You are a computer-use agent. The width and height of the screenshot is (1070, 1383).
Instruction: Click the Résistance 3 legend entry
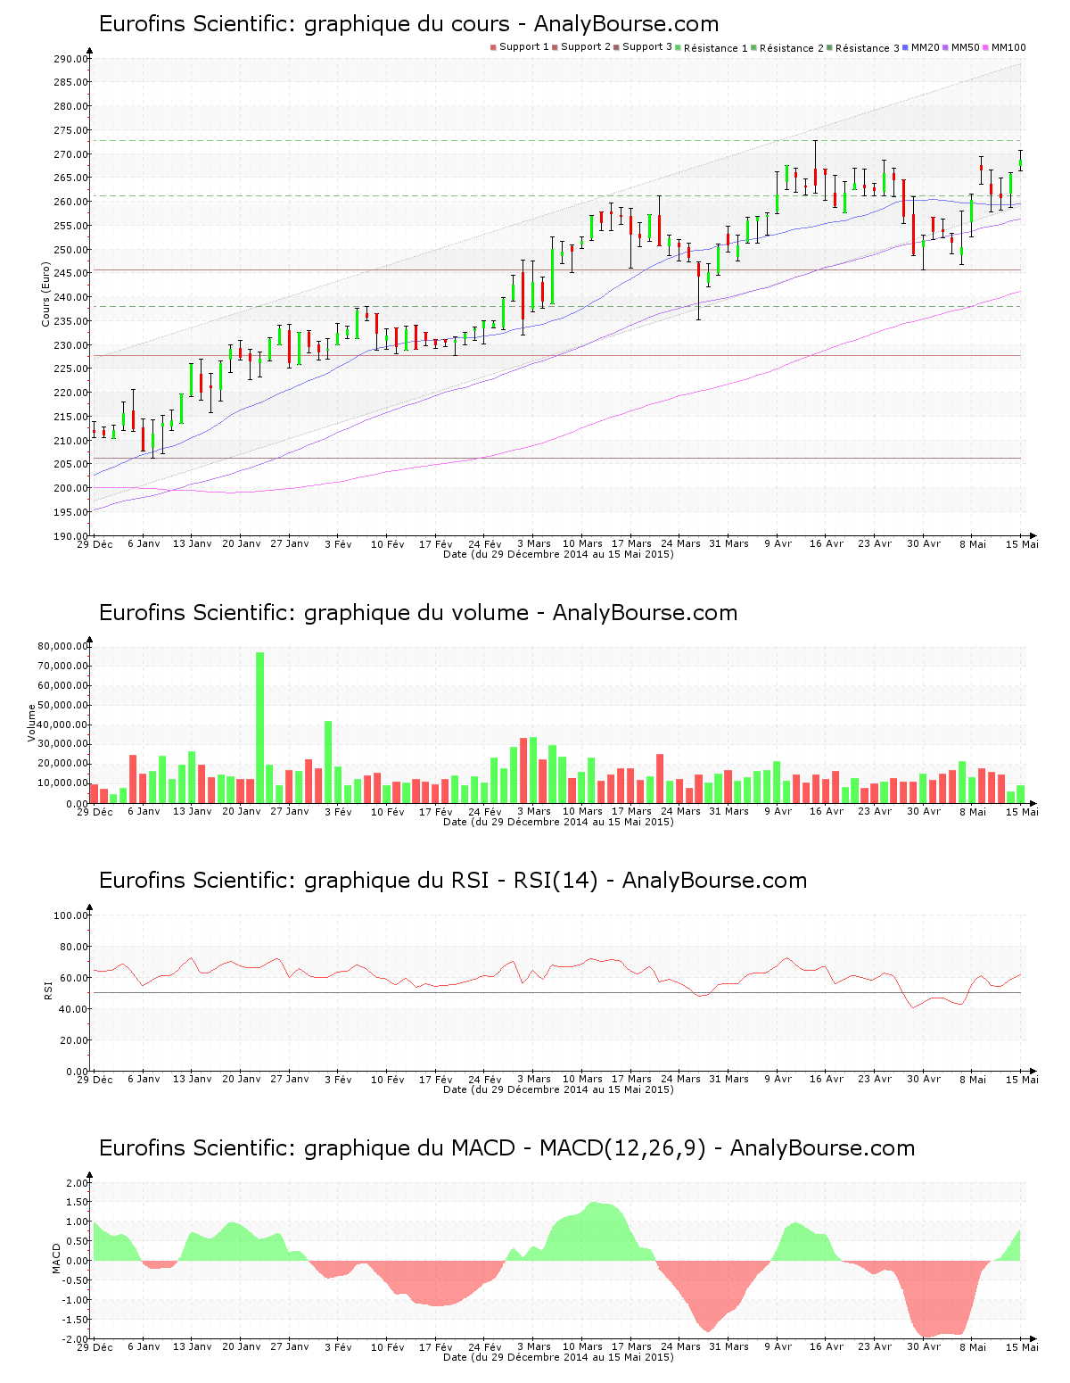[x=867, y=47]
